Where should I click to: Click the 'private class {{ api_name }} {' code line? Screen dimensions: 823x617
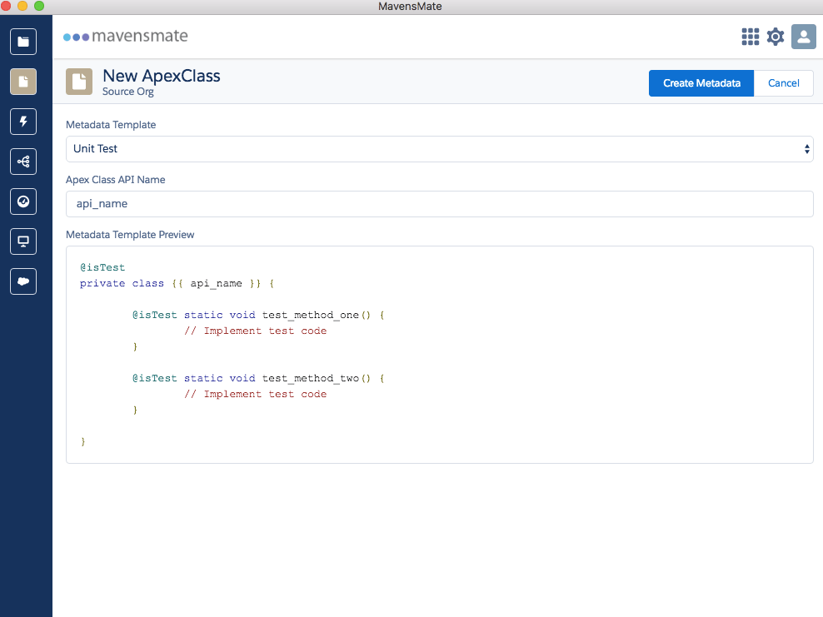(177, 283)
